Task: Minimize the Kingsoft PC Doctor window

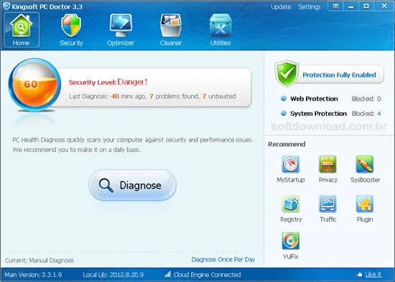Action: point(350,6)
